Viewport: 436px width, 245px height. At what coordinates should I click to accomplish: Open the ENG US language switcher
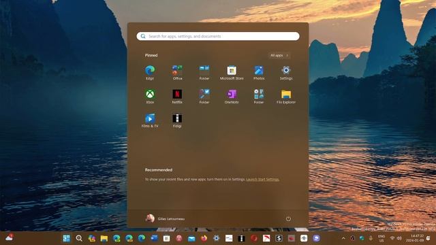coord(381,238)
